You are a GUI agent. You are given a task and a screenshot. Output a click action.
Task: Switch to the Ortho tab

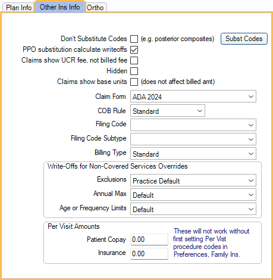coord(95,8)
